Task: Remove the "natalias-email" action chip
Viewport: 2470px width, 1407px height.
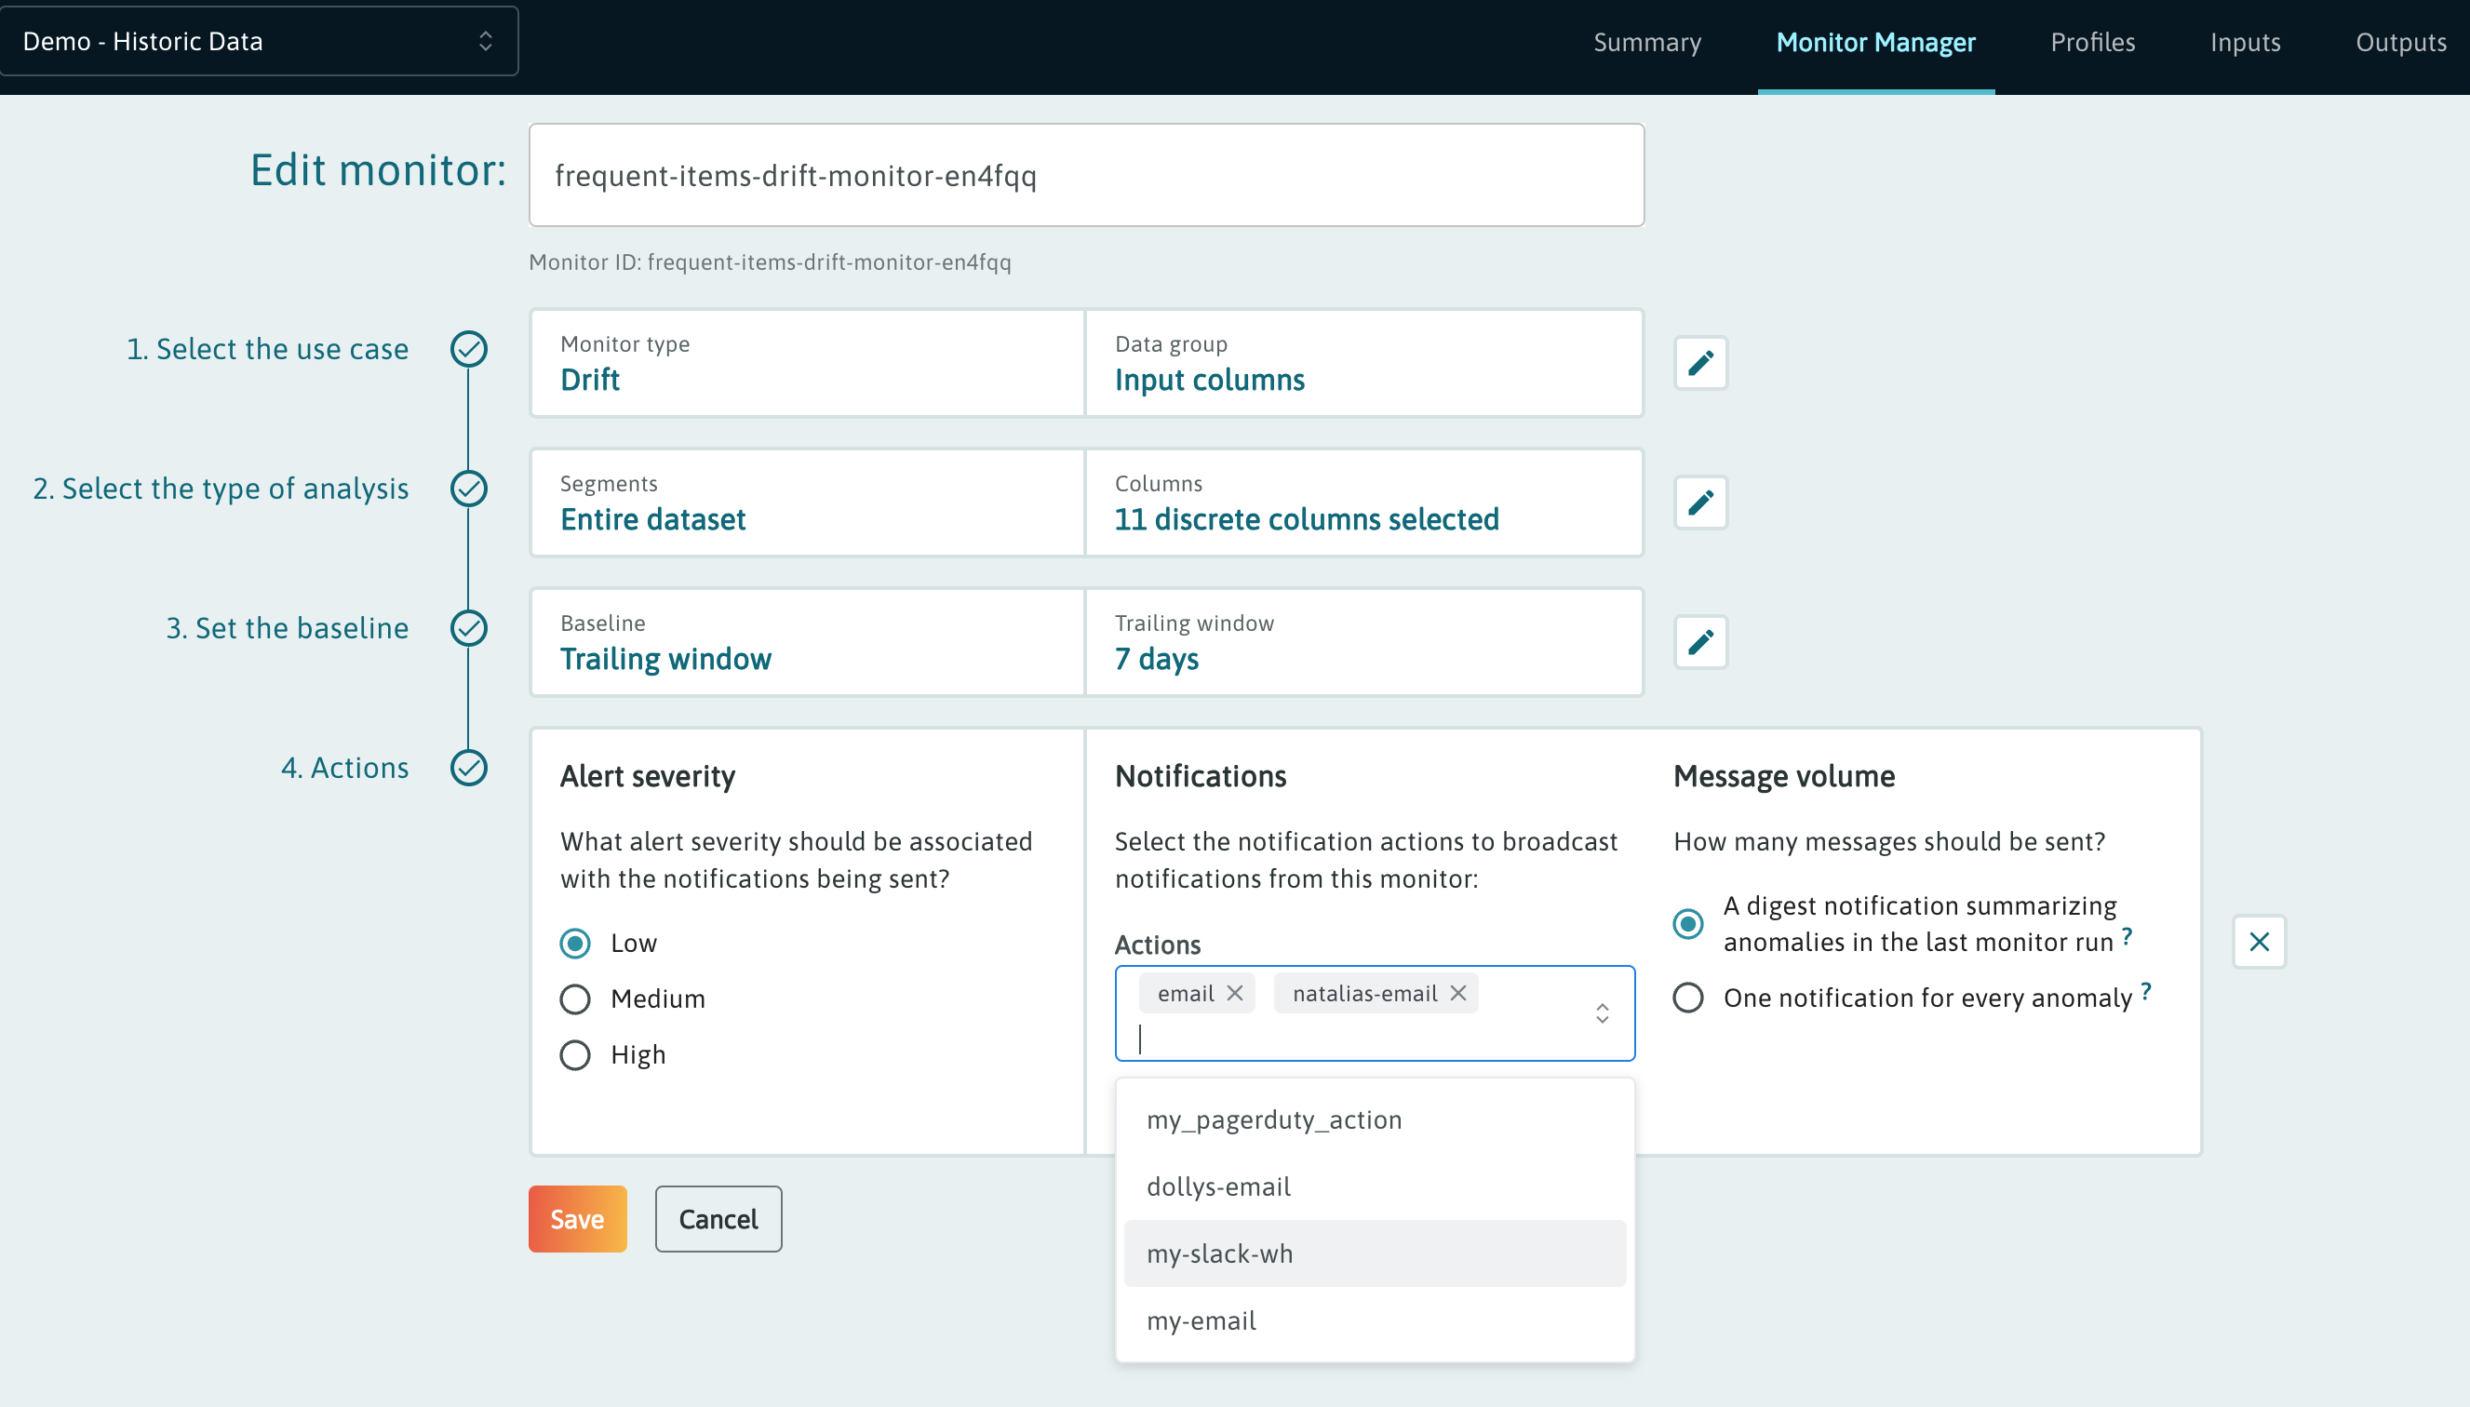Action: pos(1458,992)
